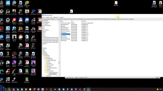Screen dimensions: 163x91
Task: Select the DetailTextures DWORD value
Action: click(65, 28)
